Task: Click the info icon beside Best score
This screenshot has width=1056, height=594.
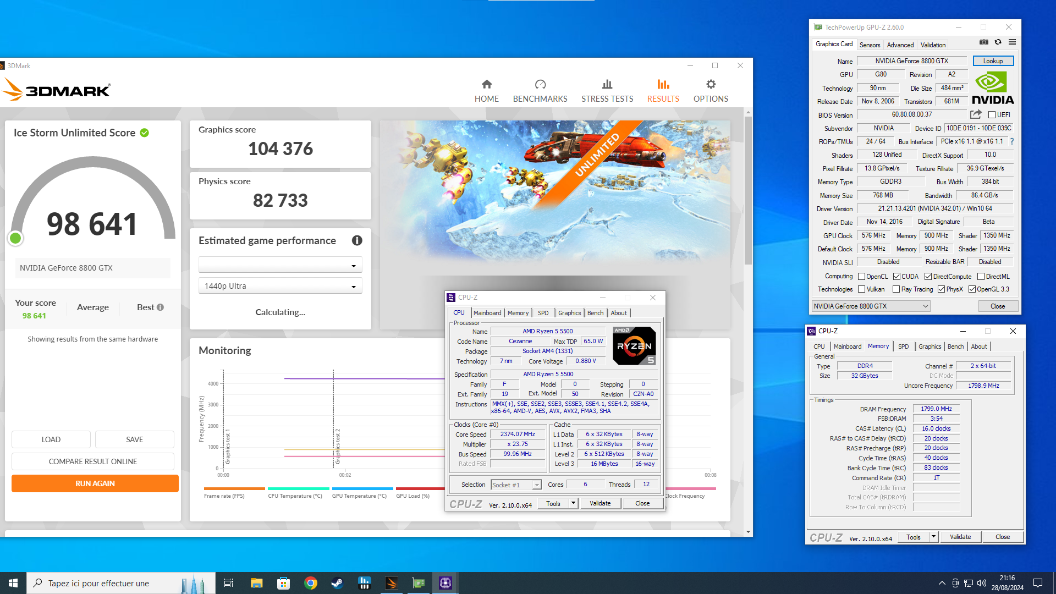Action: (160, 307)
